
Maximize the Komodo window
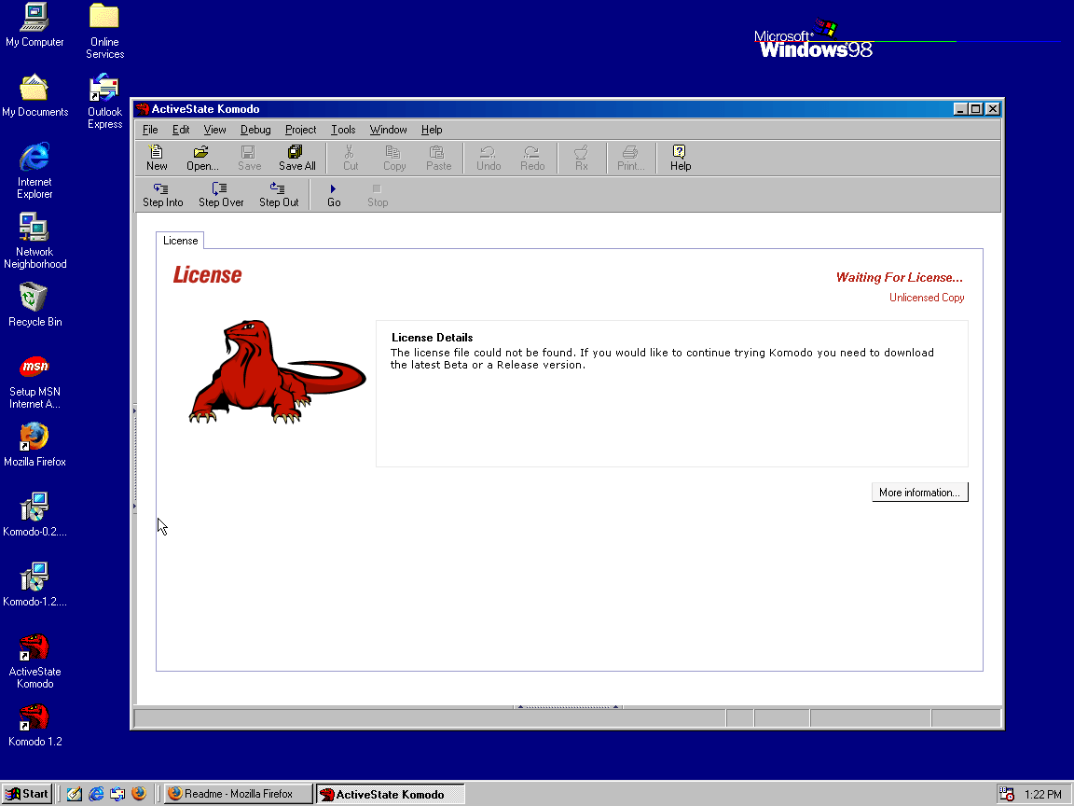pyautogui.click(x=975, y=109)
